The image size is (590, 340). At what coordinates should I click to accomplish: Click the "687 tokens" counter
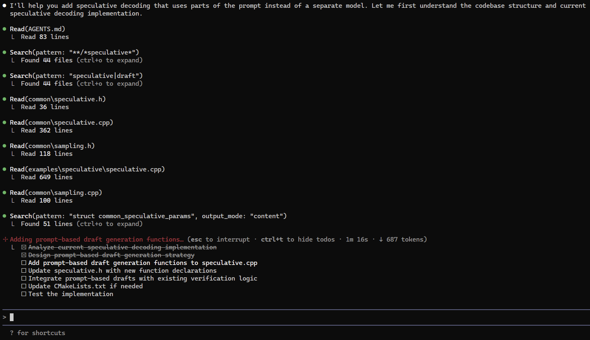click(405, 240)
